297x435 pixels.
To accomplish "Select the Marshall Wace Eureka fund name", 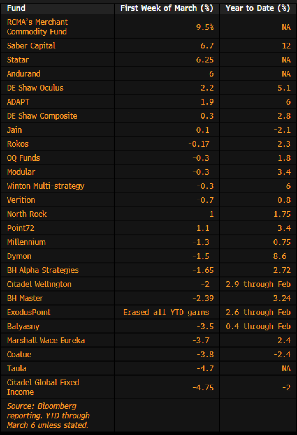I will click(x=46, y=340).
